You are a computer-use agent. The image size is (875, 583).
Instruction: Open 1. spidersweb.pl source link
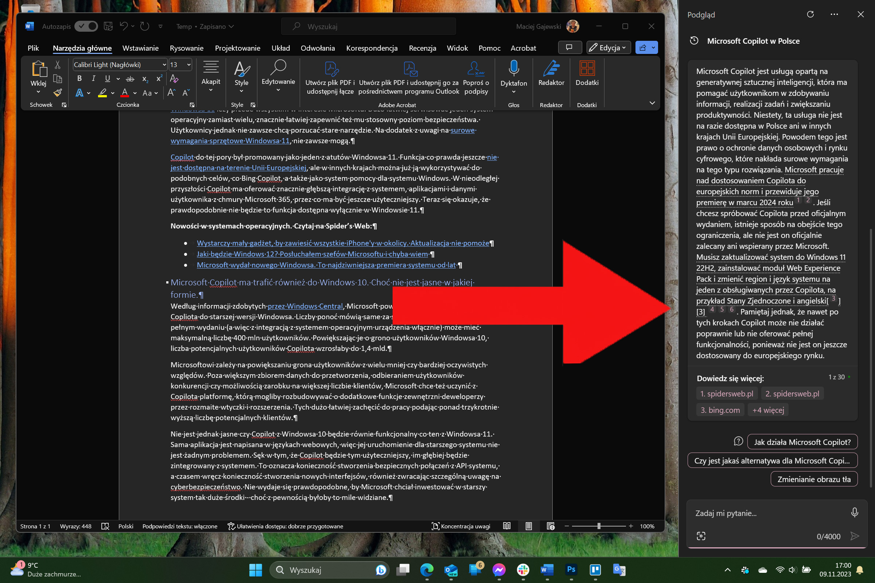726,394
